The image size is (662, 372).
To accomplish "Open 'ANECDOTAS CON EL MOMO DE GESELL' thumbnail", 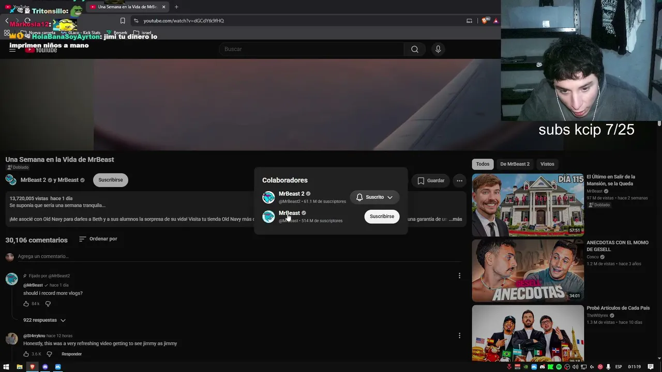I will click(528, 270).
